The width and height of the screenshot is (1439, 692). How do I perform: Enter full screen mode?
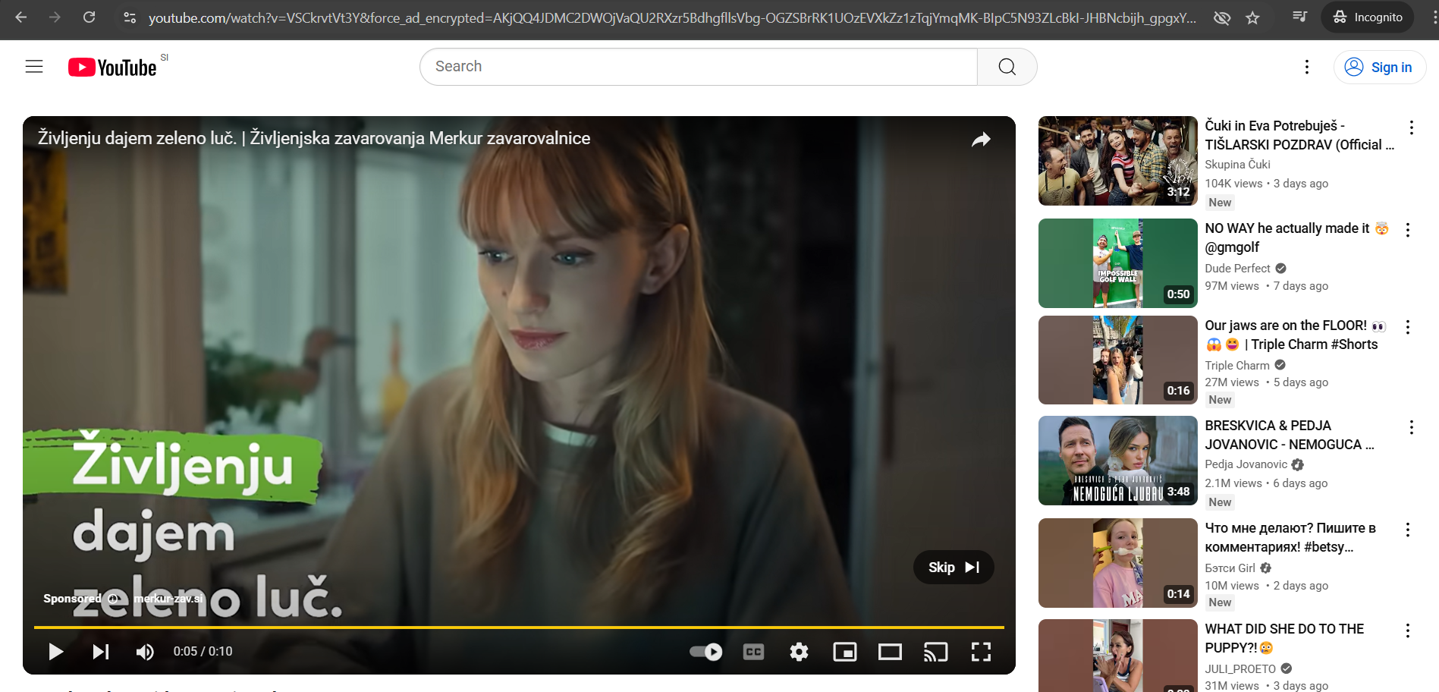click(x=981, y=652)
